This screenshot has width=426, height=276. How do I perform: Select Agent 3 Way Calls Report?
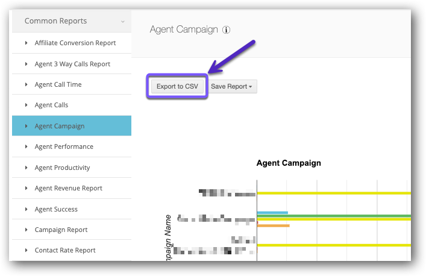tap(72, 64)
